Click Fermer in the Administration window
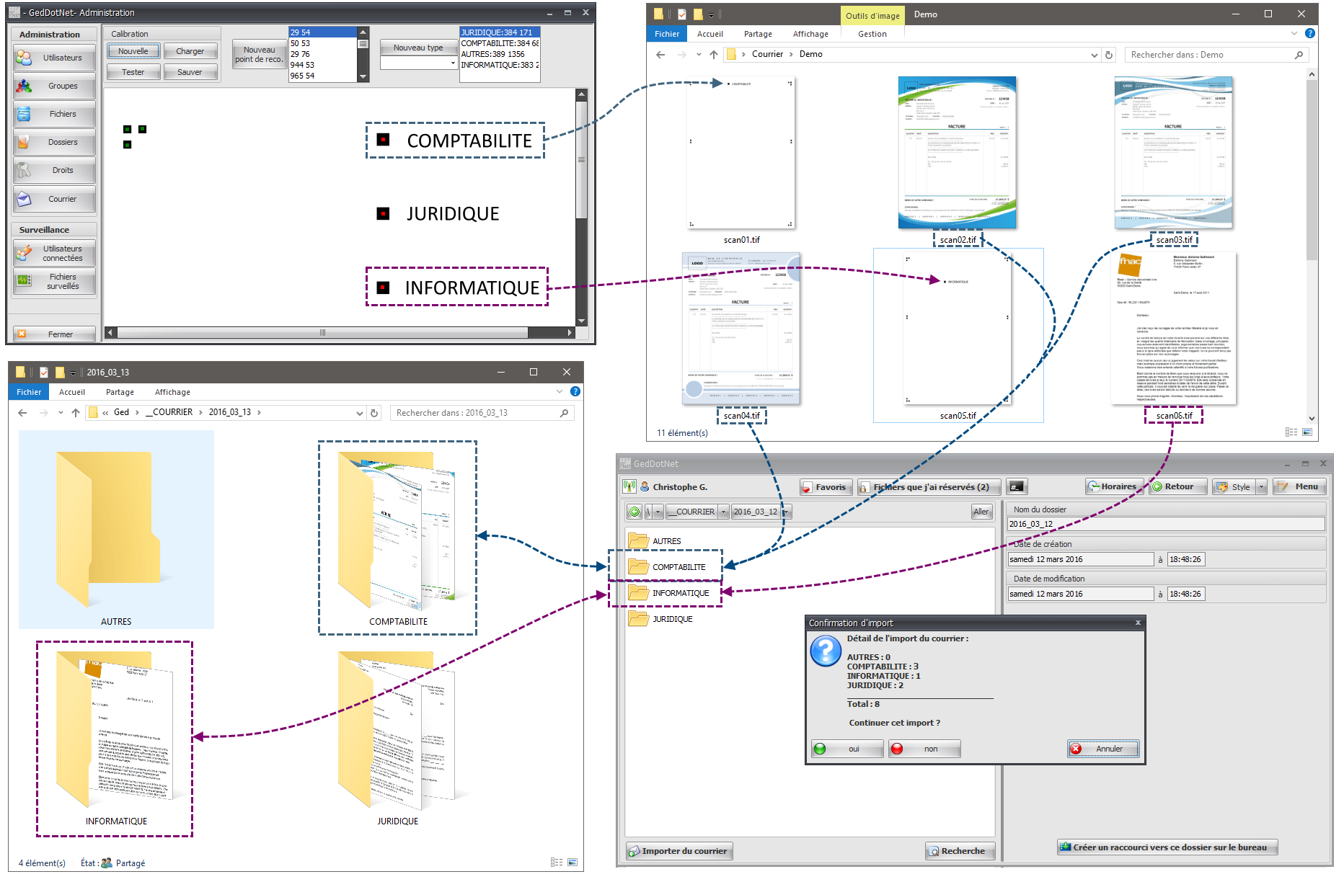Screen dimensions: 1344x882 (54, 334)
